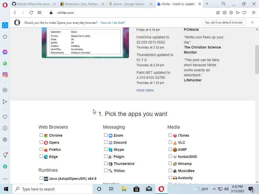This screenshot has height=194, width=259.
Task: Check the Thunderbird checkbox
Action: pos(106,163)
